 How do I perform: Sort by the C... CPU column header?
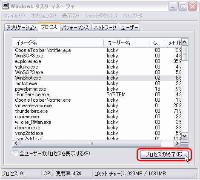click(157, 43)
